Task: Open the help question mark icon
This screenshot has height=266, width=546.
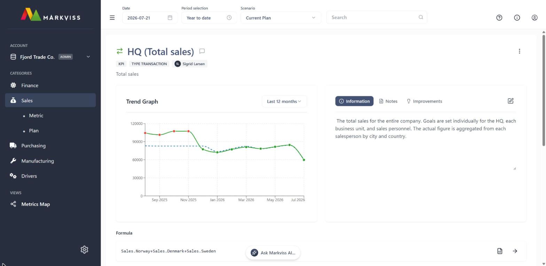Action: click(x=499, y=17)
